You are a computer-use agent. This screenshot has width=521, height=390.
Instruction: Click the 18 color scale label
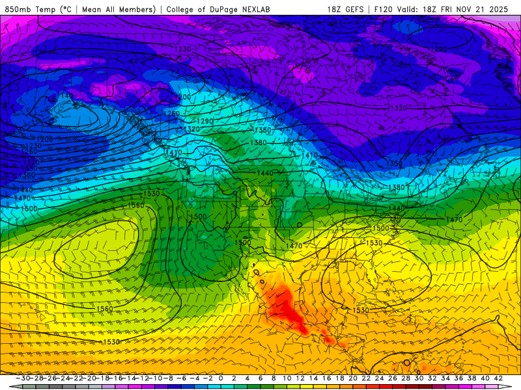[x=340, y=378]
